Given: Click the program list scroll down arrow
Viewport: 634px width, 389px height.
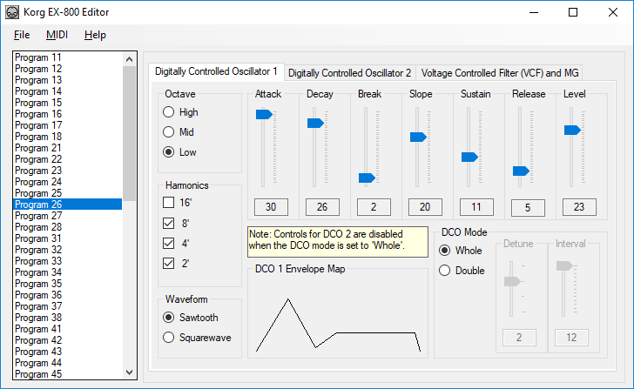Looking at the screenshot, I should point(130,372).
